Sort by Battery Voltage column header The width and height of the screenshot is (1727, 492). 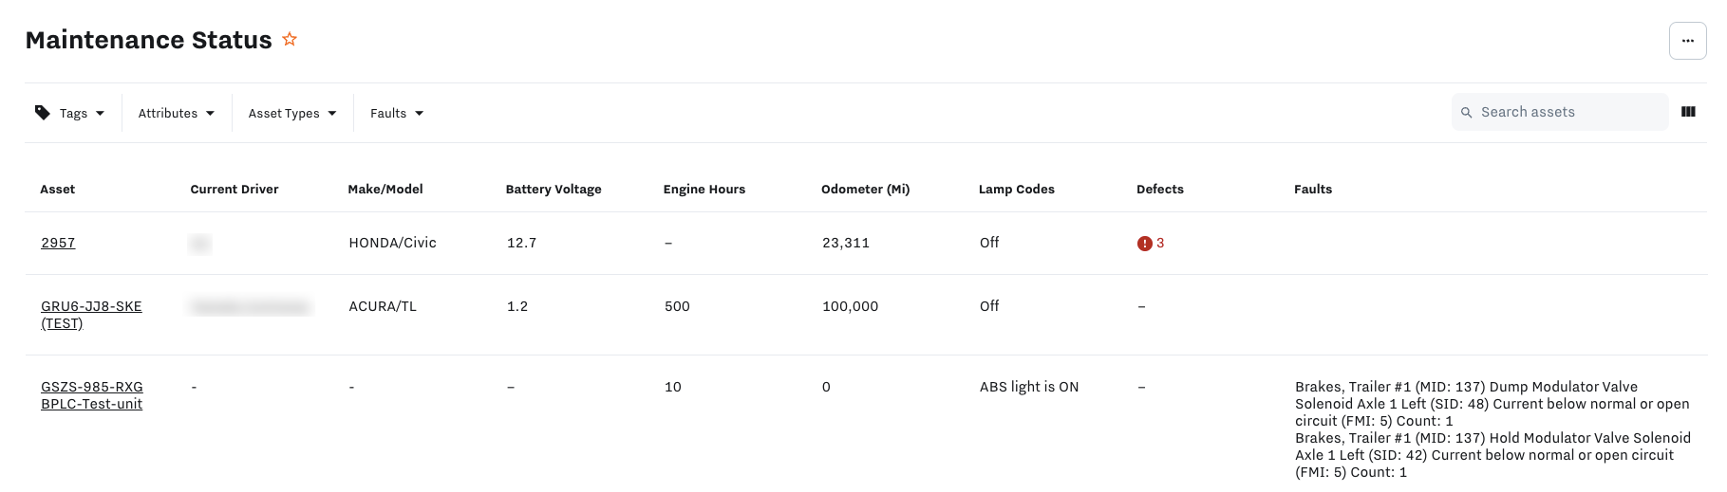[x=554, y=189]
